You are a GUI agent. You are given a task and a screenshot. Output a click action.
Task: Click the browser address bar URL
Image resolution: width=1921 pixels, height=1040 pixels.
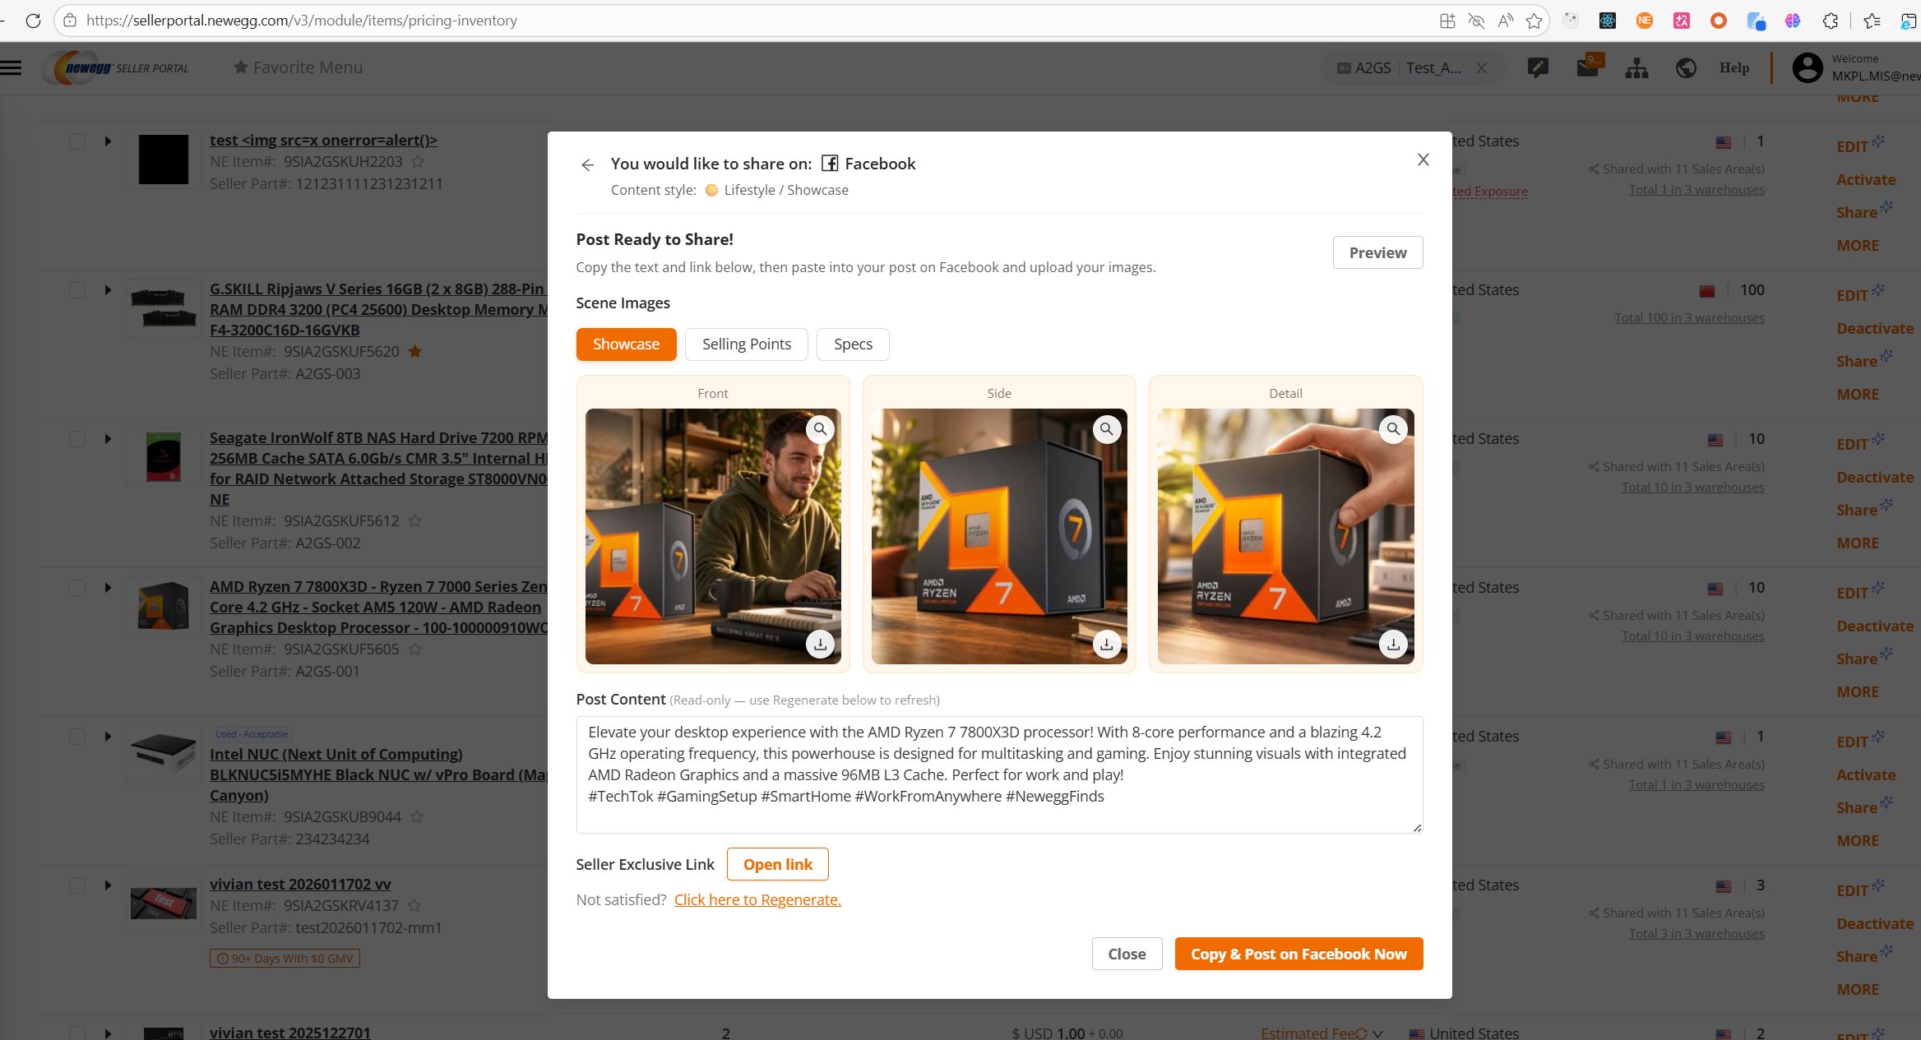pos(301,21)
